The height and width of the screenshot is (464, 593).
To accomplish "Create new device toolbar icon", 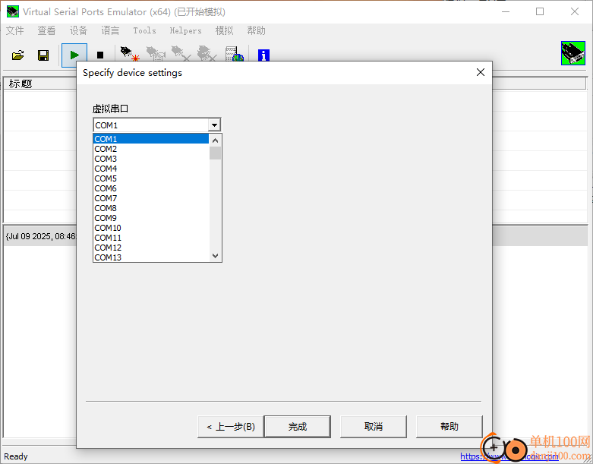I will [x=129, y=54].
